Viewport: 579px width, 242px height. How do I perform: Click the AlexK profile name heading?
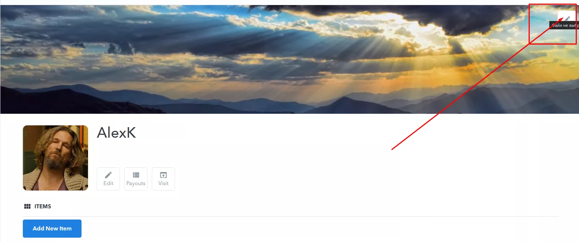pos(116,133)
